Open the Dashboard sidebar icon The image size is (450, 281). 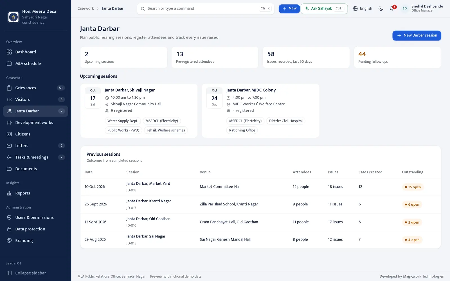[x=9, y=52]
